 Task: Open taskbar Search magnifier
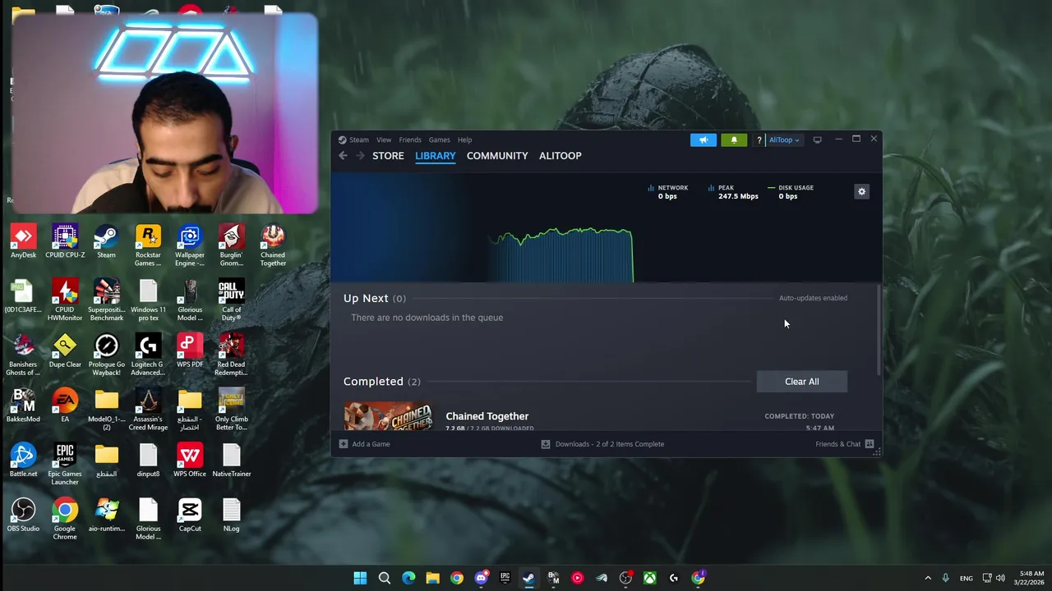[384, 578]
